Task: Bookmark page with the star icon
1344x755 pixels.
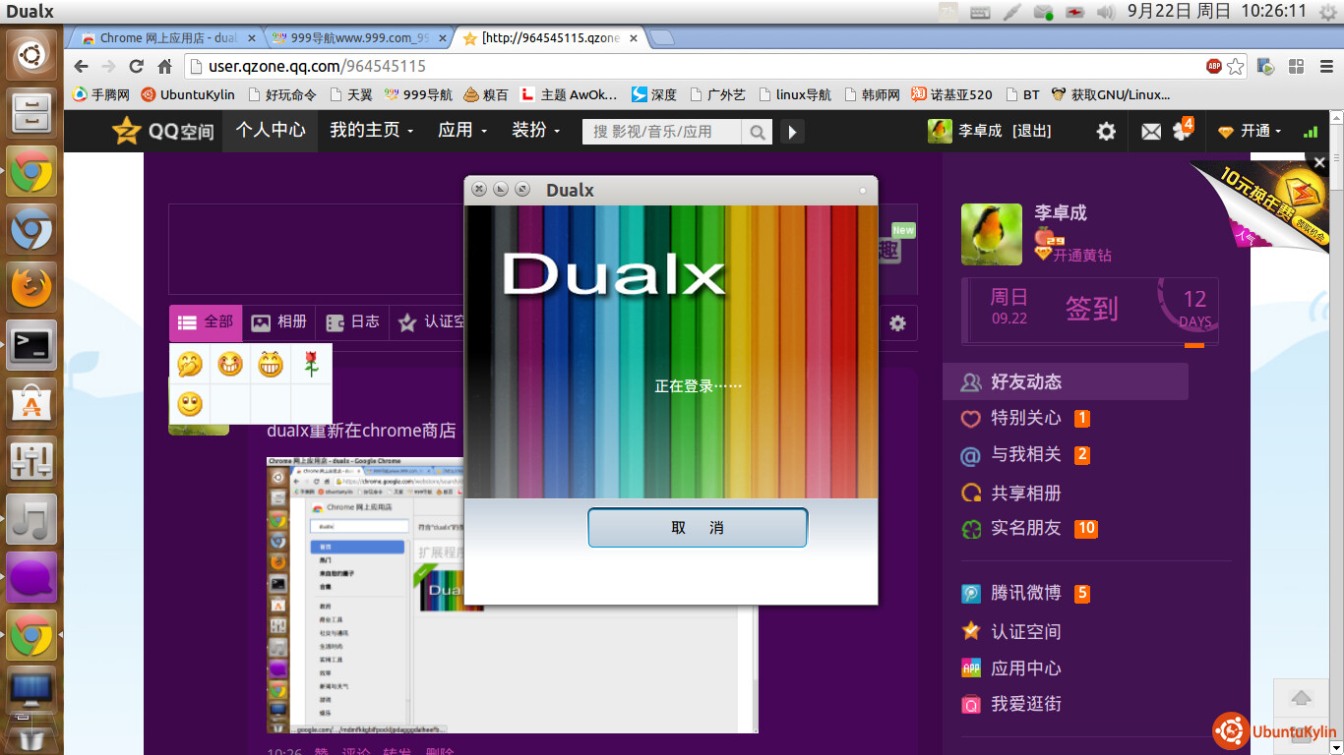Action: (1236, 67)
